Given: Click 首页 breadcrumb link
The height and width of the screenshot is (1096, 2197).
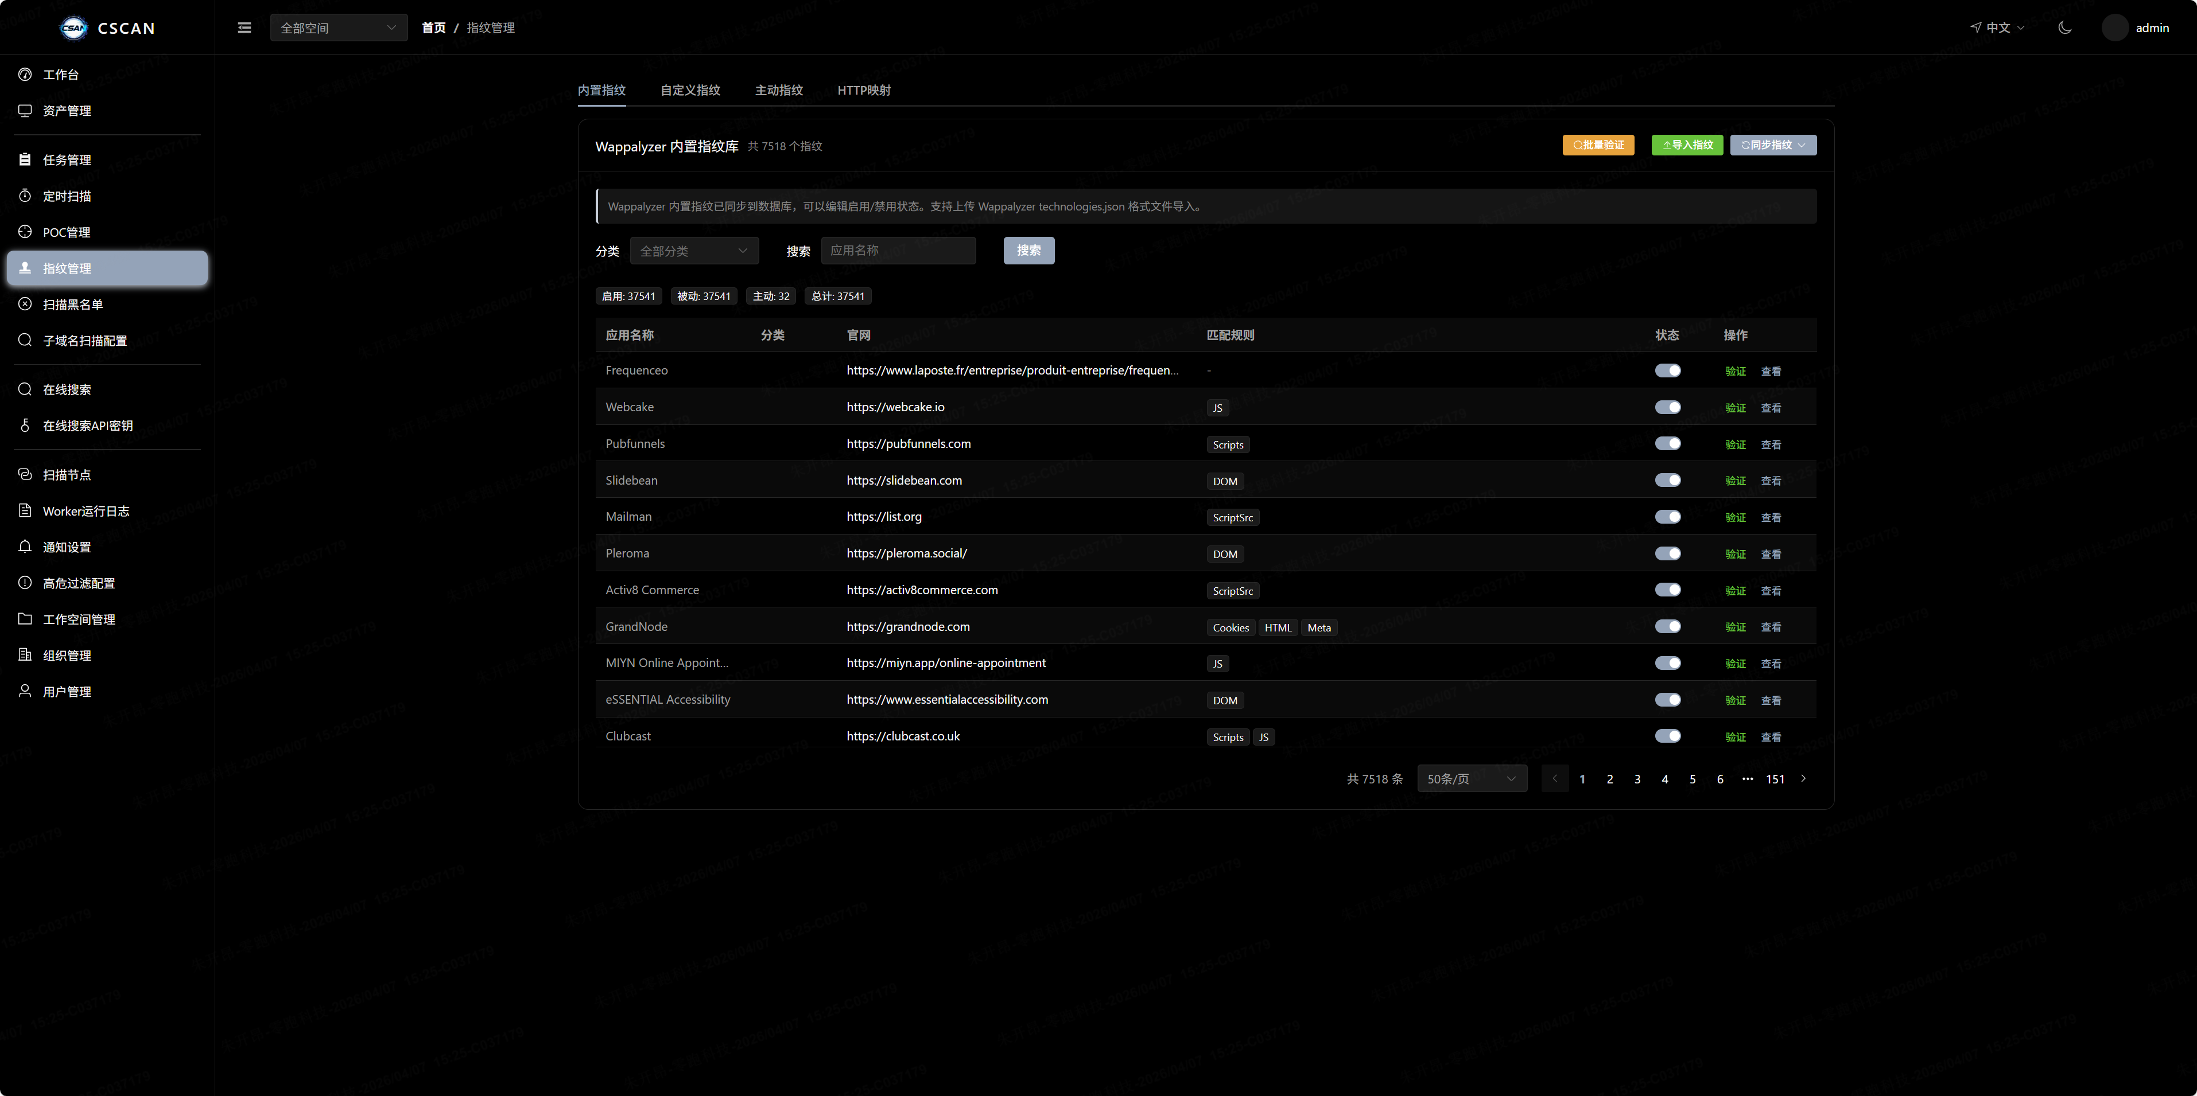Looking at the screenshot, I should pos(433,28).
